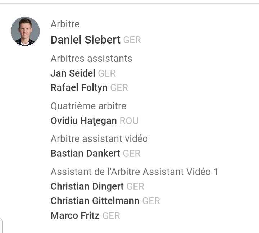259x233 pixels.
Task: Select assistant referee Jan Seidel
Action: 73,73
